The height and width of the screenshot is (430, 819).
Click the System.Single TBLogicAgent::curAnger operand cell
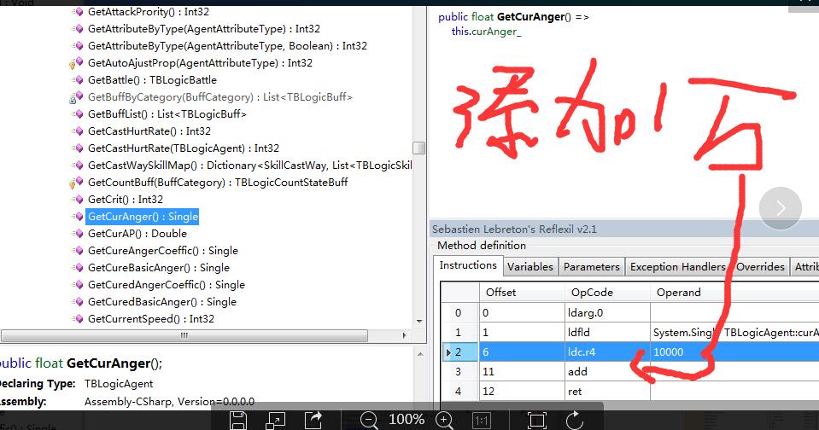click(734, 333)
